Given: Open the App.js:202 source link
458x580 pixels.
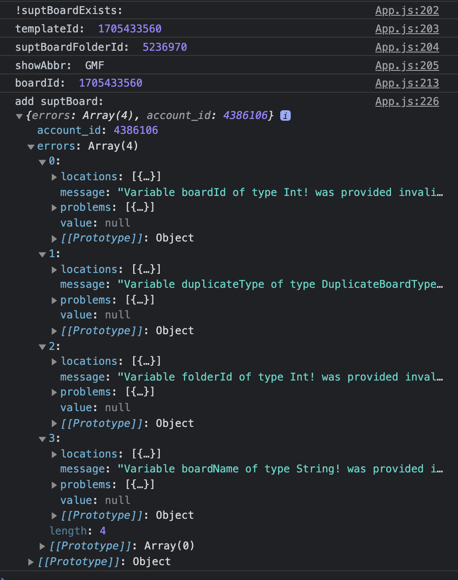Looking at the screenshot, I should coord(407,10).
